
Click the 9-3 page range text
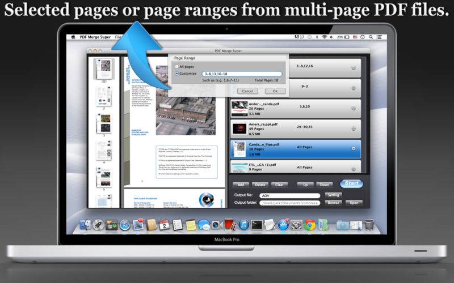(x=305, y=87)
